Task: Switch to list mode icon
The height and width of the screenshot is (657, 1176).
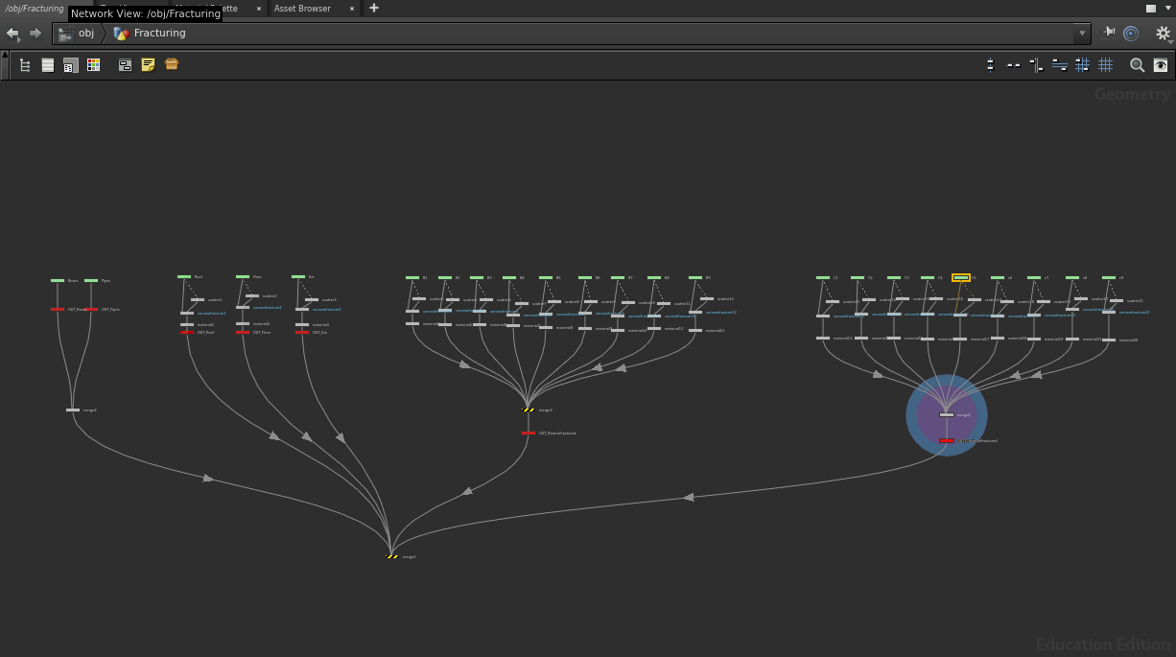Action: pyautogui.click(x=48, y=65)
